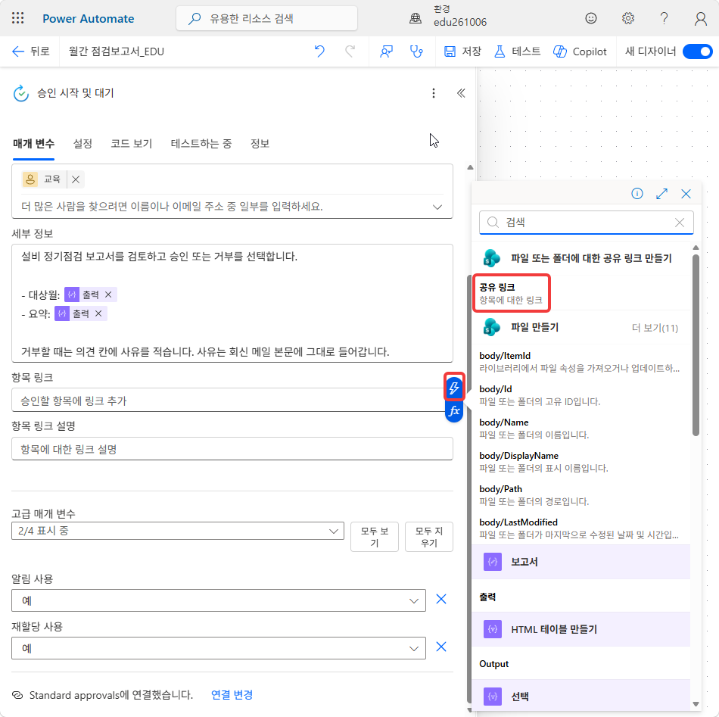Click the Power Automate home title
The width and height of the screenshot is (719, 717).
point(88,19)
